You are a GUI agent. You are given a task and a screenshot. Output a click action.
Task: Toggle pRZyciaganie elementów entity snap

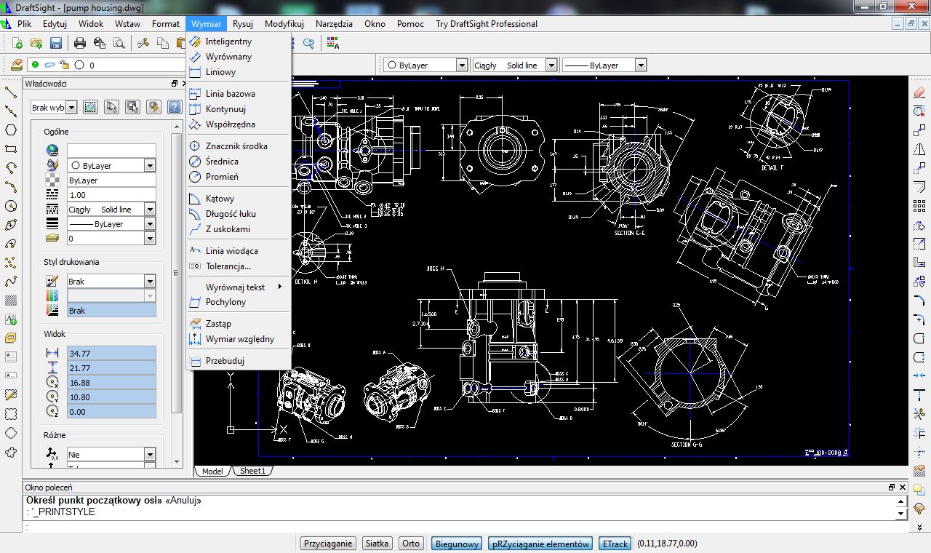(540, 544)
